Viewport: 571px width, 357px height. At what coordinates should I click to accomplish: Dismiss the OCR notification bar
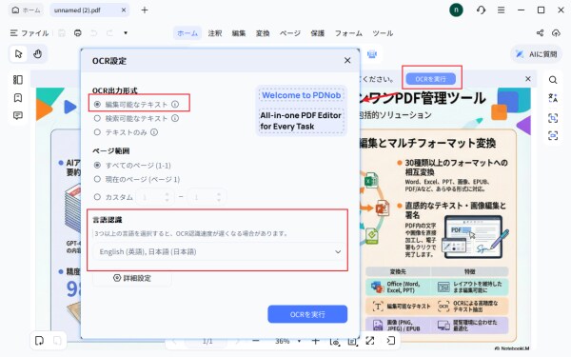[527, 79]
